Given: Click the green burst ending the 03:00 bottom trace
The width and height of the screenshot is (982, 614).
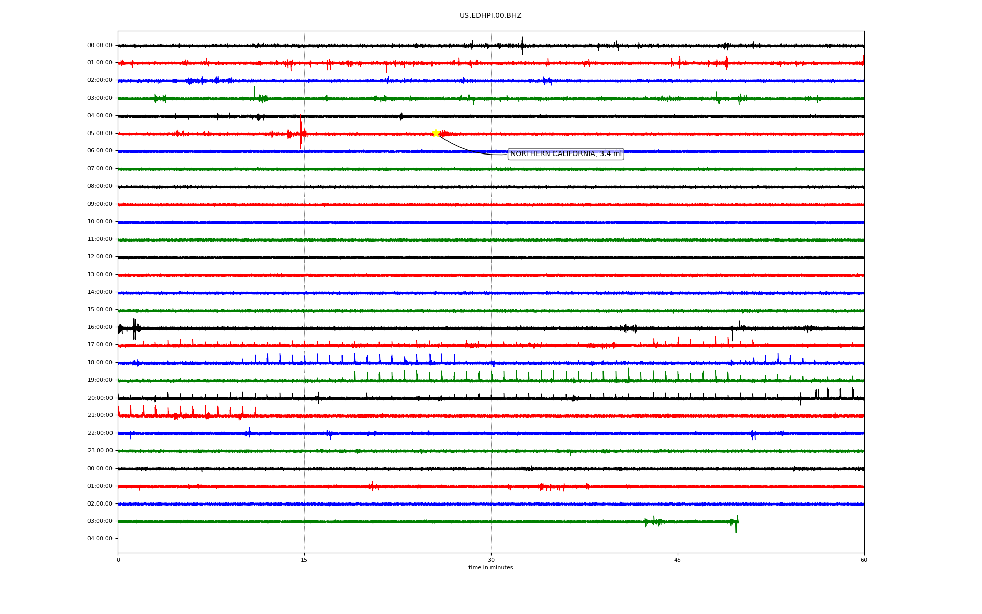Looking at the screenshot, I should [735, 522].
